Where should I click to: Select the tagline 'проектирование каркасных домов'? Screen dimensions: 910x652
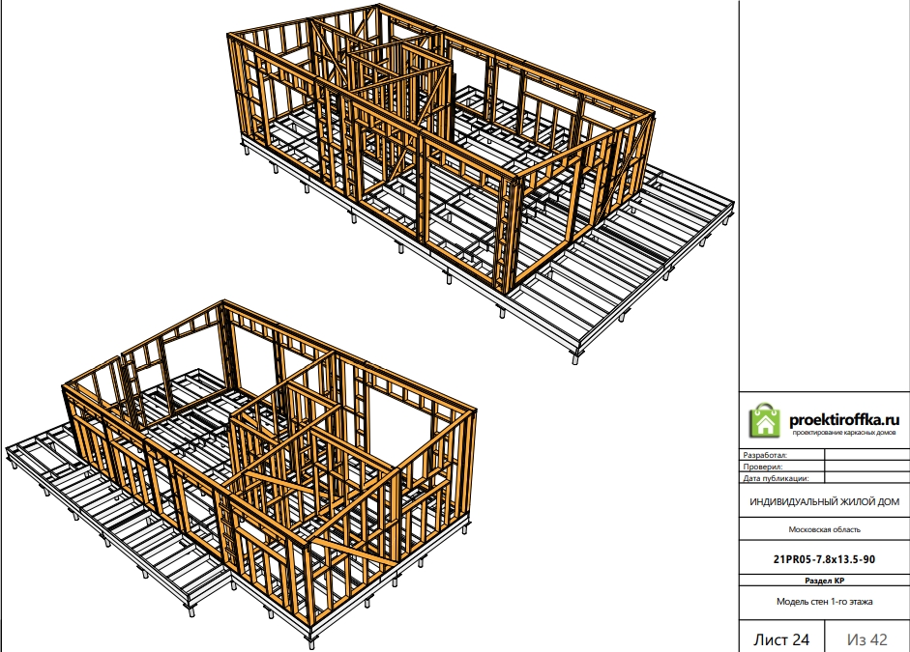click(844, 433)
